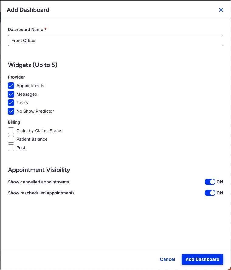
Task: Click the No Show Predictor label
Action: (35, 111)
